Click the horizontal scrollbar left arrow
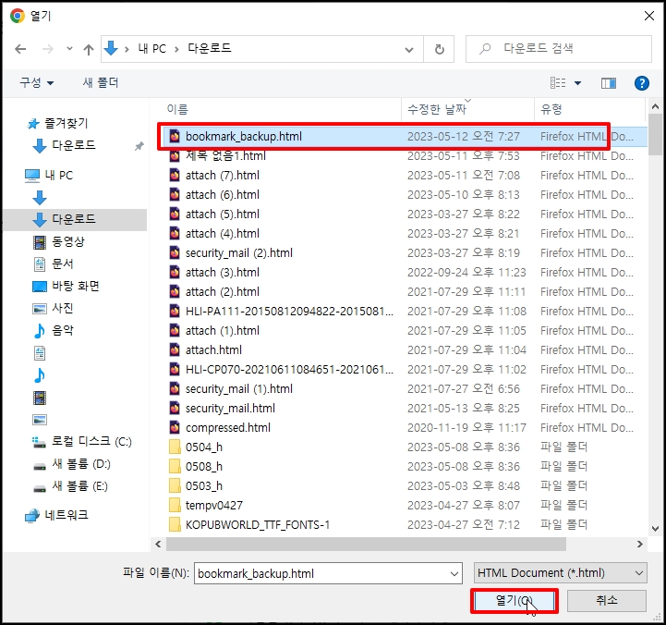The image size is (666, 625). [x=158, y=545]
